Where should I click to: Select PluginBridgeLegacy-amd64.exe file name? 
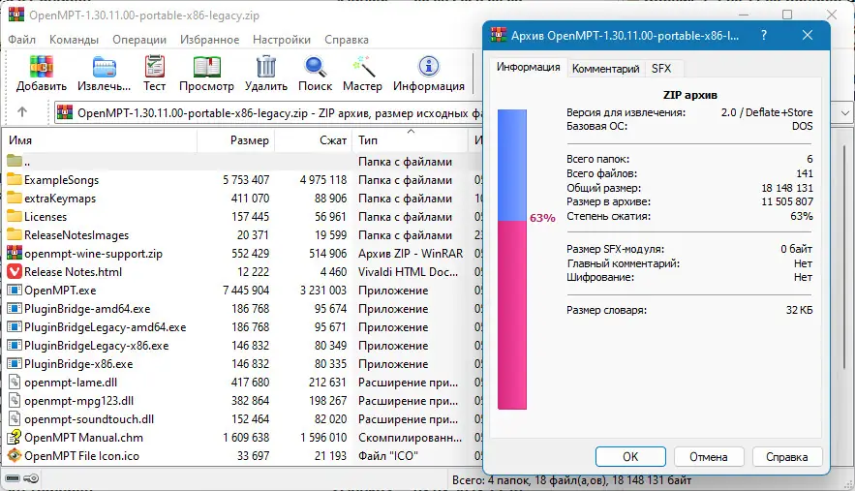point(106,326)
